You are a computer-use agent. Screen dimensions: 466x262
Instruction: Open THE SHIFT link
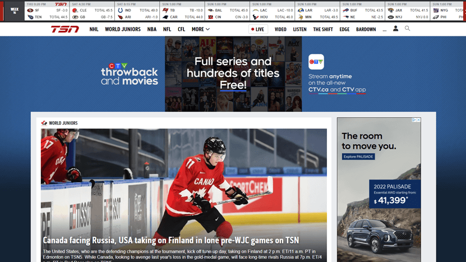323,29
